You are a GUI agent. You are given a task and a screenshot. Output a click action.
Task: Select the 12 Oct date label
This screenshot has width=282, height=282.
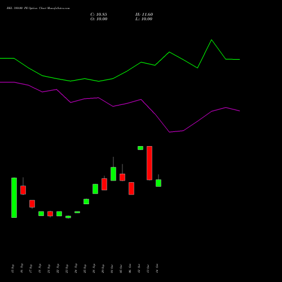click(139, 268)
